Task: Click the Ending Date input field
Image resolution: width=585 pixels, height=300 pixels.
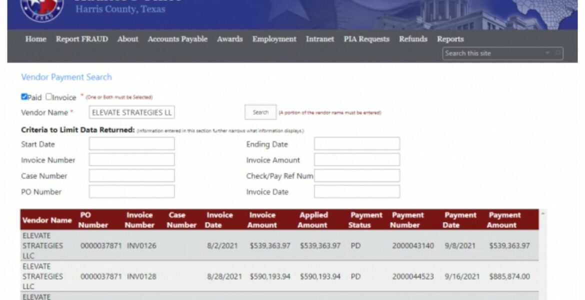Action: pyautogui.click(x=356, y=144)
